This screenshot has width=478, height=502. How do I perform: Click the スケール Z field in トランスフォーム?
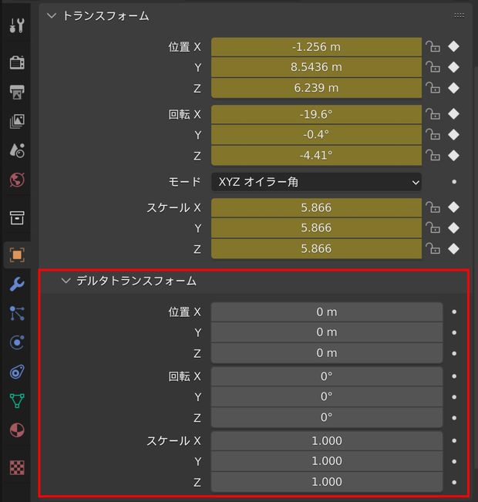[x=316, y=249]
